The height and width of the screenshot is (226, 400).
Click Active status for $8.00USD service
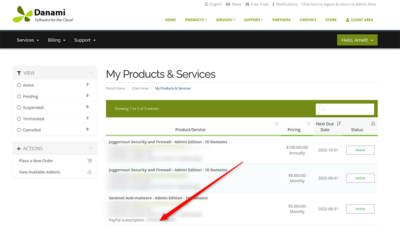[360, 178]
